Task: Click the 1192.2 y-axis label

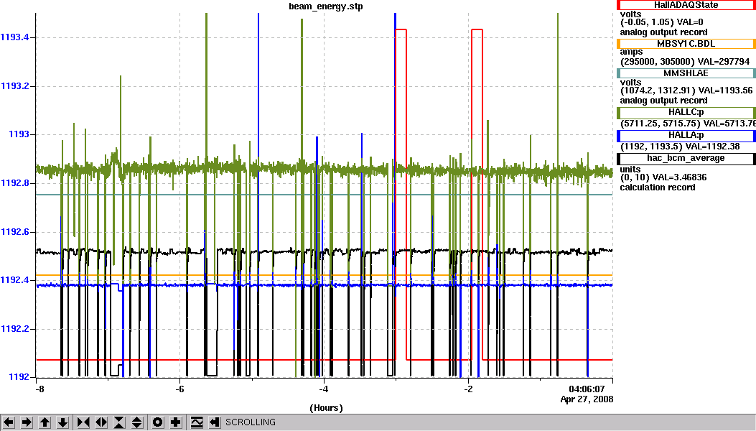Action: (x=15, y=329)
